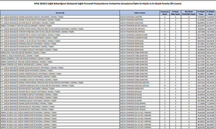The image size is (216, 129).
Task: Click the score "88,96891"
Action: (x=210, y=35)
